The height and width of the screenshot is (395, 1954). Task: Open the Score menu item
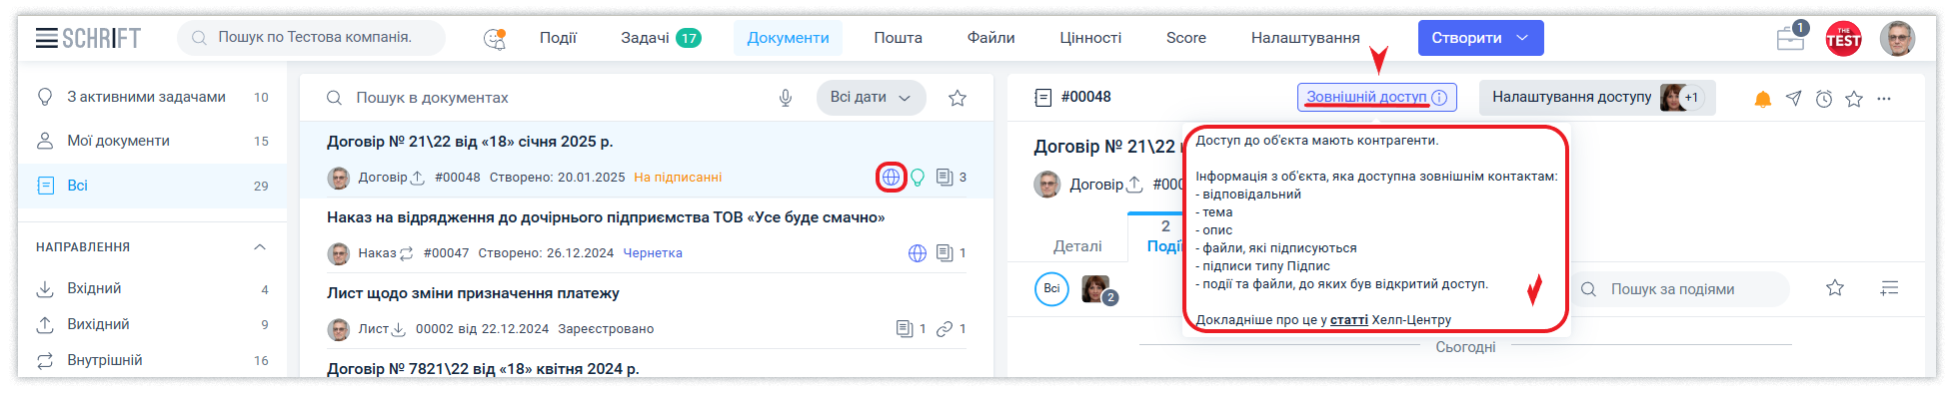[x=1186, y=38]
